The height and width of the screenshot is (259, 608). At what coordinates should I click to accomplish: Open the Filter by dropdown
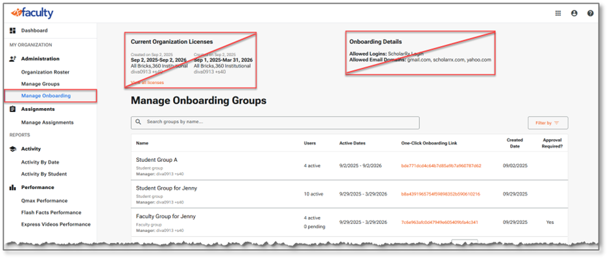pyautogui.click(x=548, y=122)
